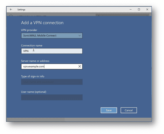
Task: Open the SonicWALL Mobile Connect provider dropdown
Action: click(52, 36)
